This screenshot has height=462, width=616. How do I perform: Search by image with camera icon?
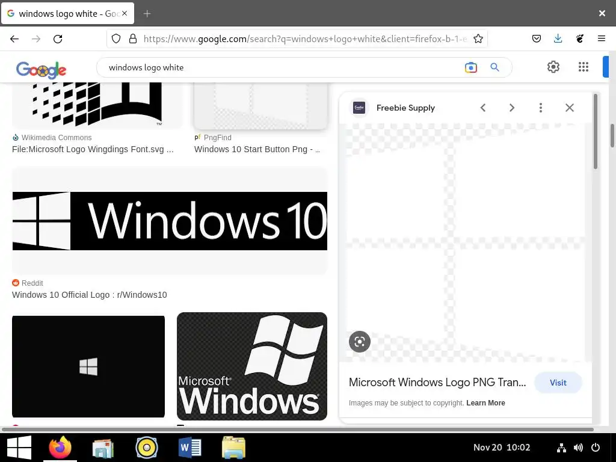(x=470, y=67)
